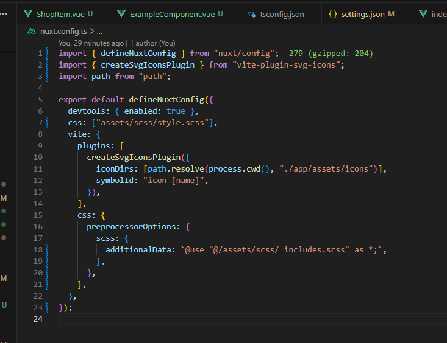Click braces icon on settings.json tab

(333, 14)
